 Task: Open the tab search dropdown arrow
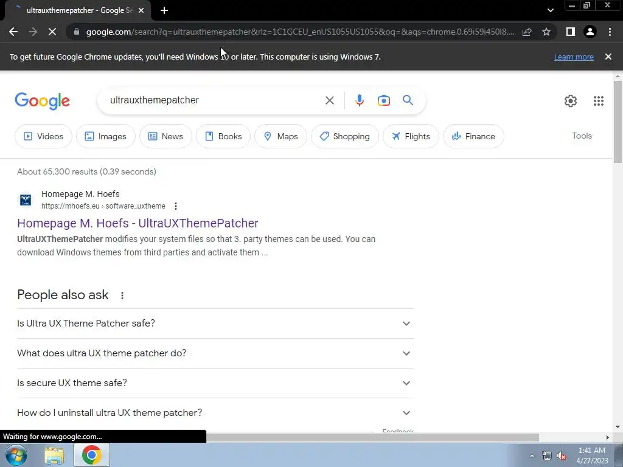(550, 11)
